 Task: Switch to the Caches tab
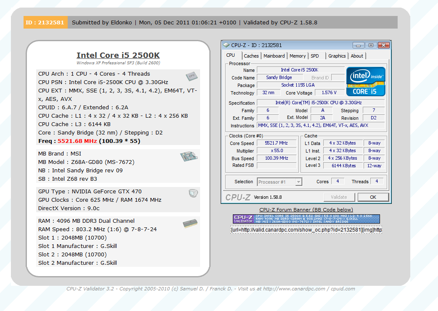[x=251, y=56]
